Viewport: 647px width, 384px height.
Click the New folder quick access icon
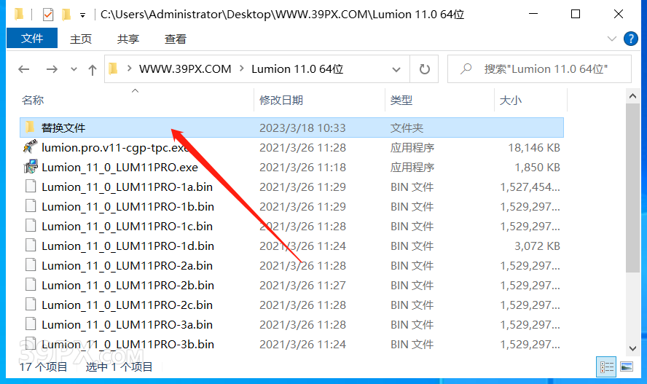(66, 15)
